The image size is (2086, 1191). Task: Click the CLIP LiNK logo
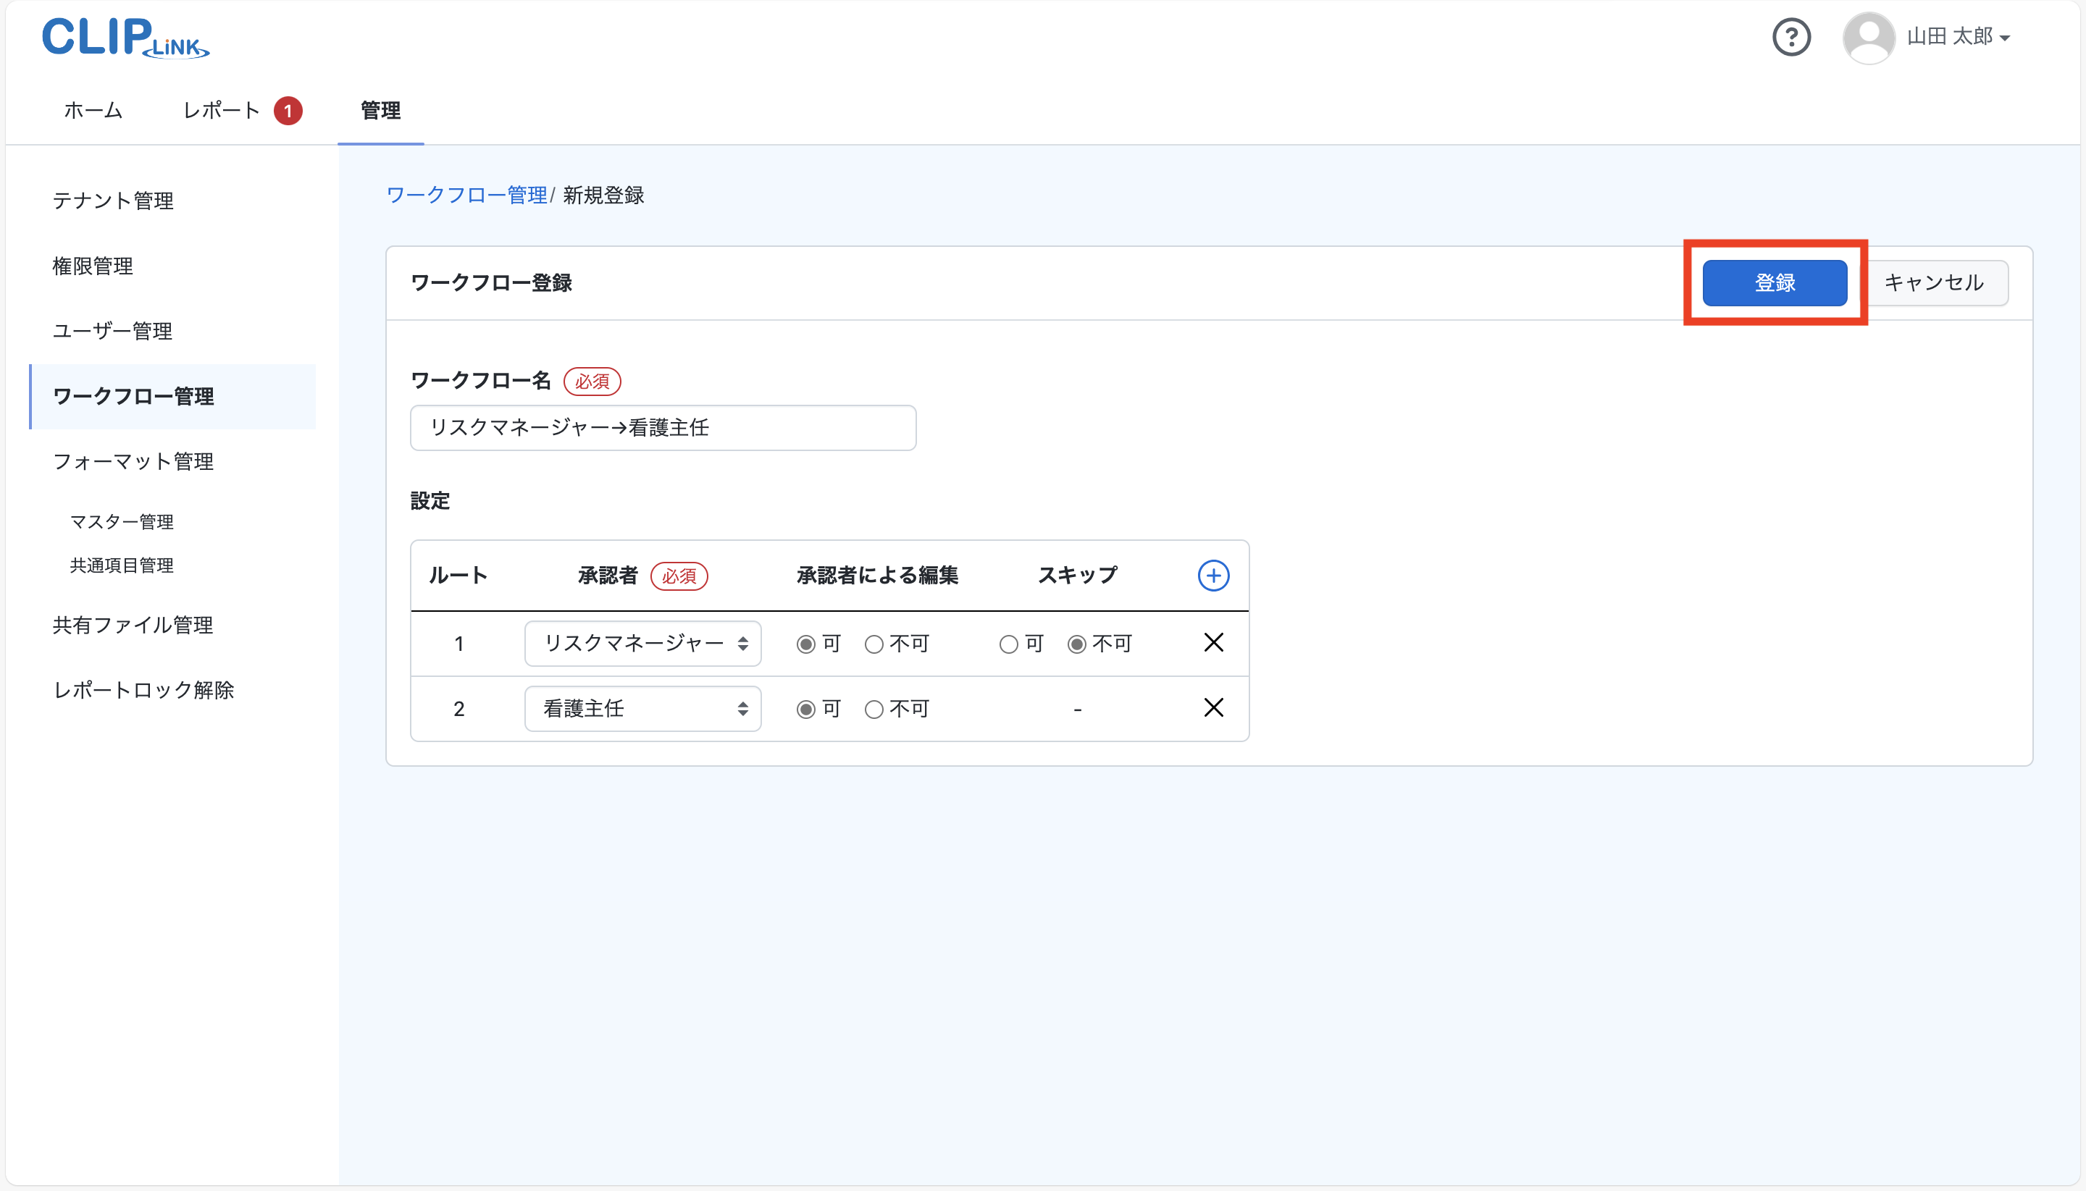click(125, 37)
